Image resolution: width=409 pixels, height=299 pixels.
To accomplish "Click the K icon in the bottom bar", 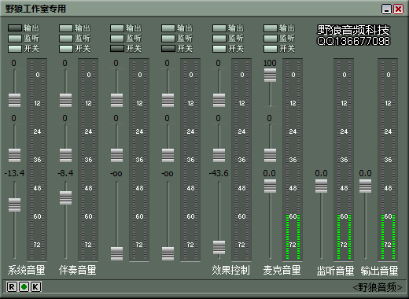I will [36, 286].
